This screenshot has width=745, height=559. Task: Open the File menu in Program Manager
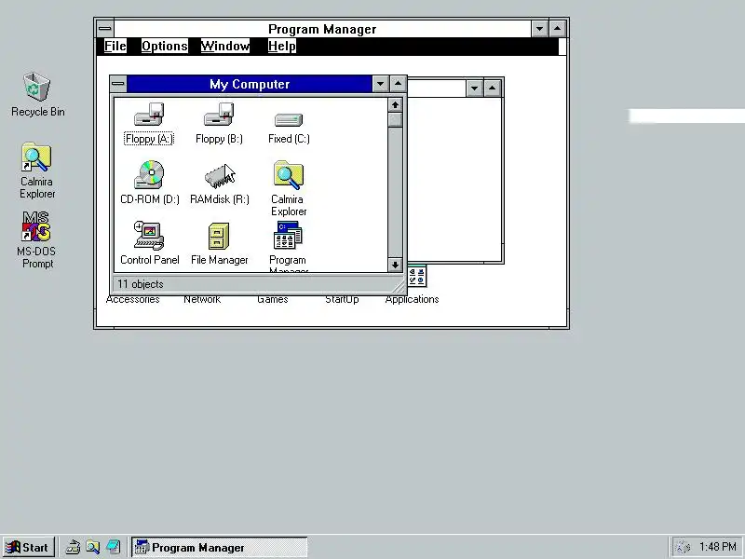click(x=115, y=46)
